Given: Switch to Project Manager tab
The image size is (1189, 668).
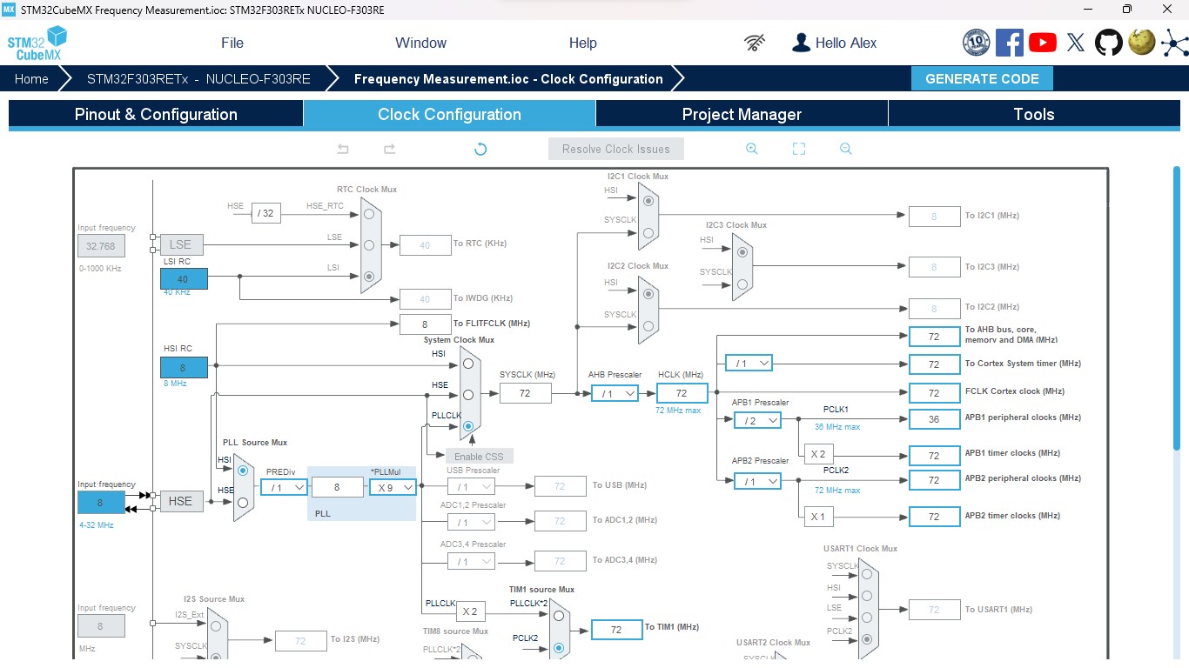Looking at the screenshot, I should 742,114.
